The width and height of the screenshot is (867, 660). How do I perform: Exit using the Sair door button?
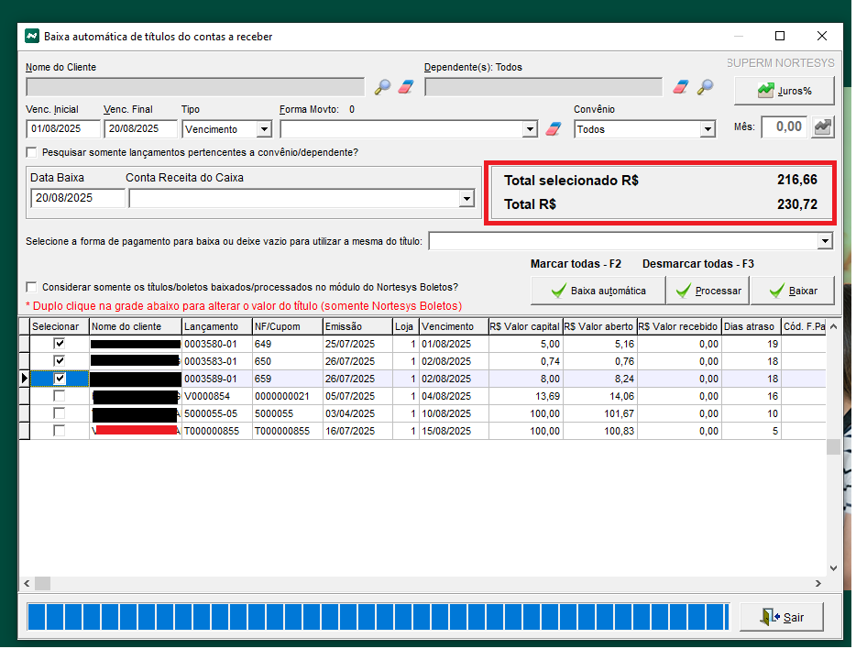[782, 617]
